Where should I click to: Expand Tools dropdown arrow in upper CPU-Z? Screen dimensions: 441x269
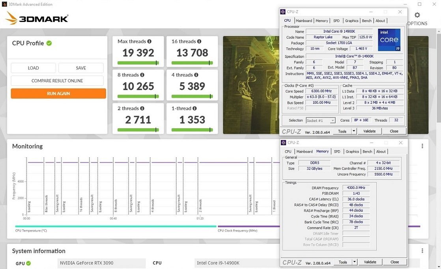354,131
